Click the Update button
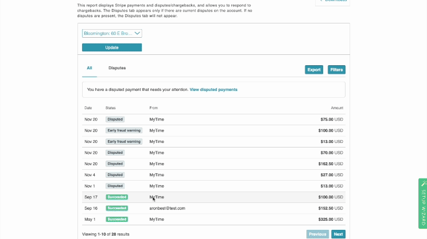 click(x=112, y=47)
